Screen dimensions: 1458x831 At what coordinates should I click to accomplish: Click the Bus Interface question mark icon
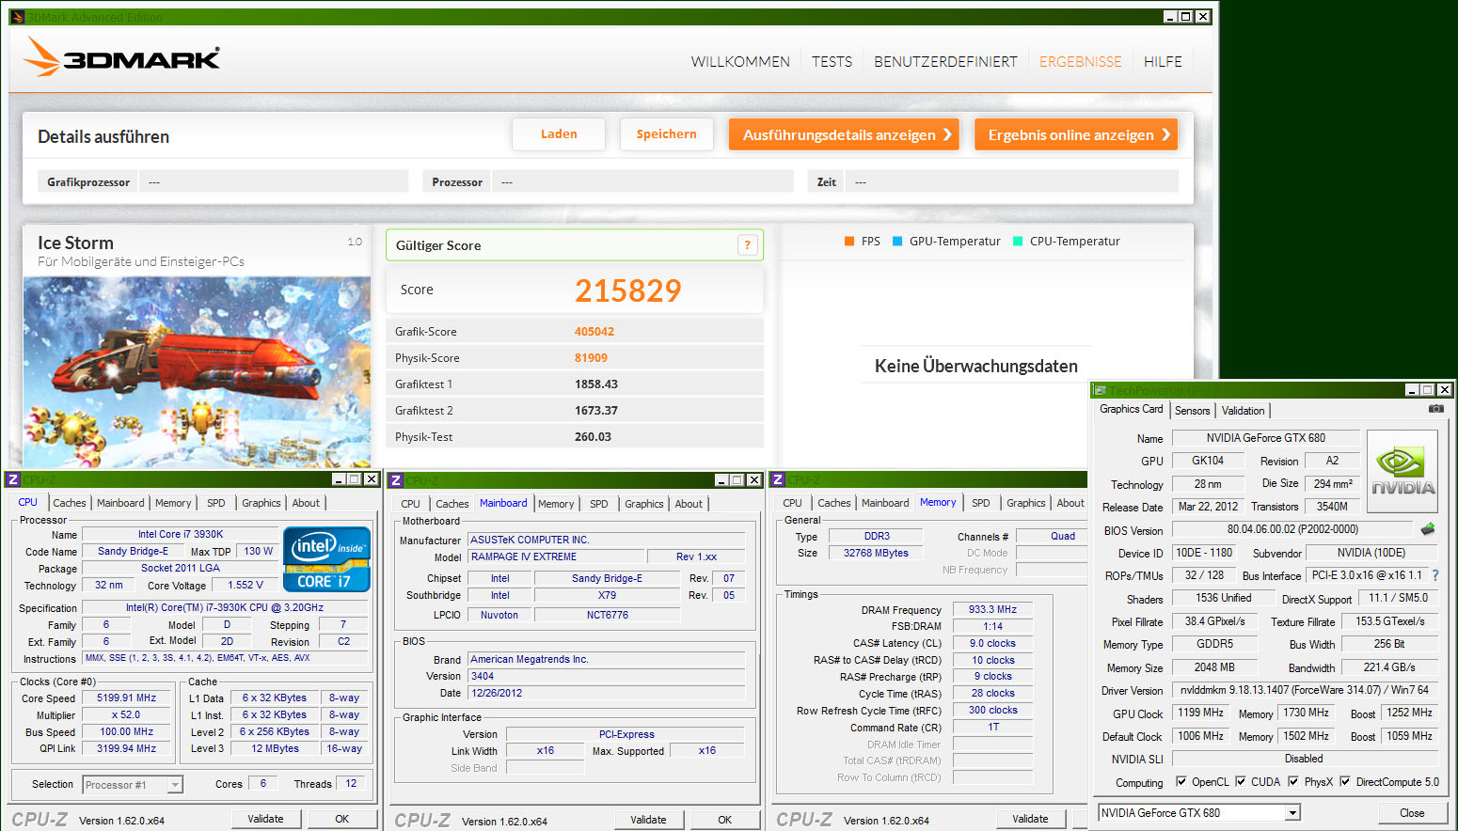(x=1435, y=575)
